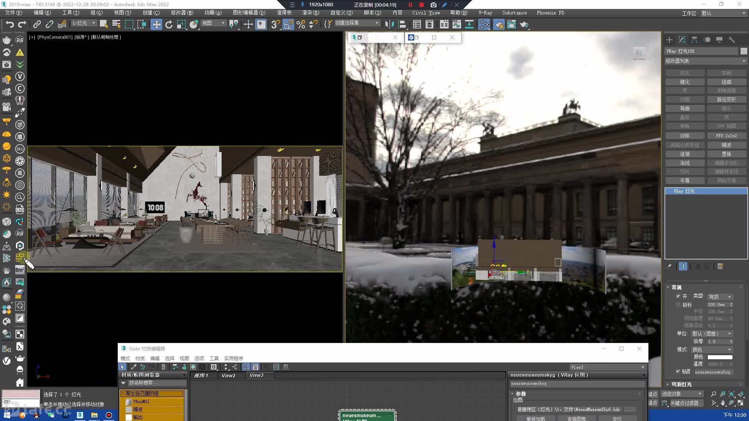Screen dimensions: 749x421
Task: Toggle the Percent Snap icon
Action: (x=301, y=25)
